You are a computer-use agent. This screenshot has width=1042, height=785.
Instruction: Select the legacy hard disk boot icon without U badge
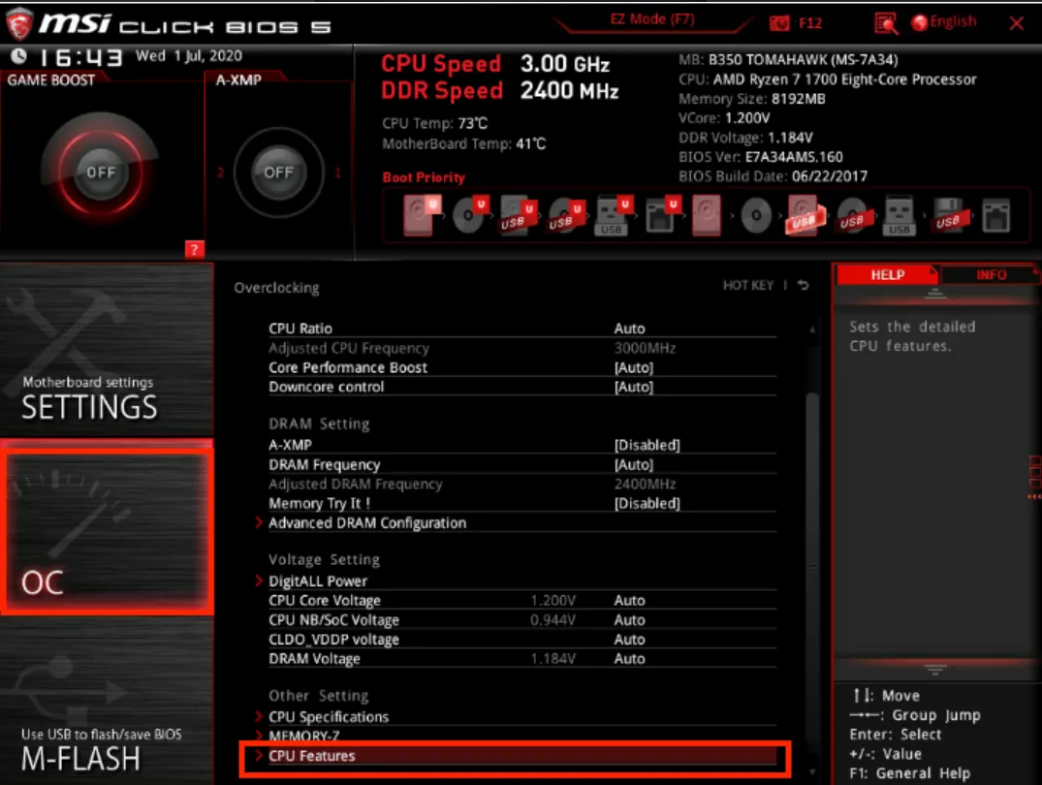[x=707, y=215]
